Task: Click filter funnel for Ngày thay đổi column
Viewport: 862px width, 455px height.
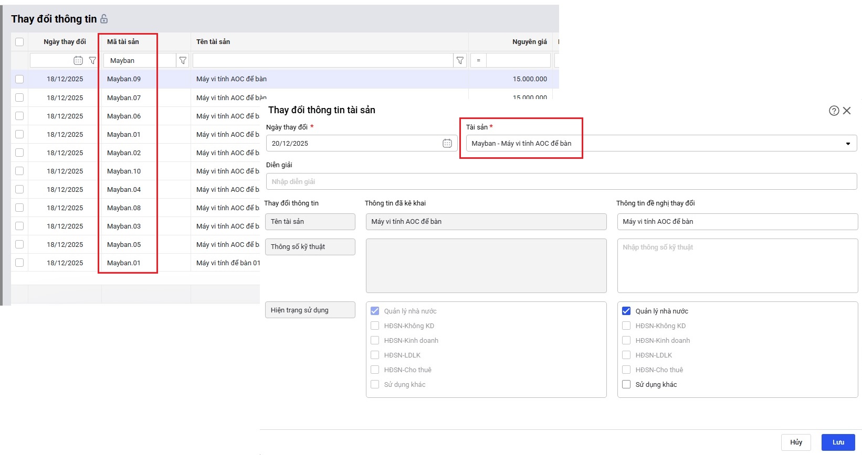Action: [x=92, y=60]
